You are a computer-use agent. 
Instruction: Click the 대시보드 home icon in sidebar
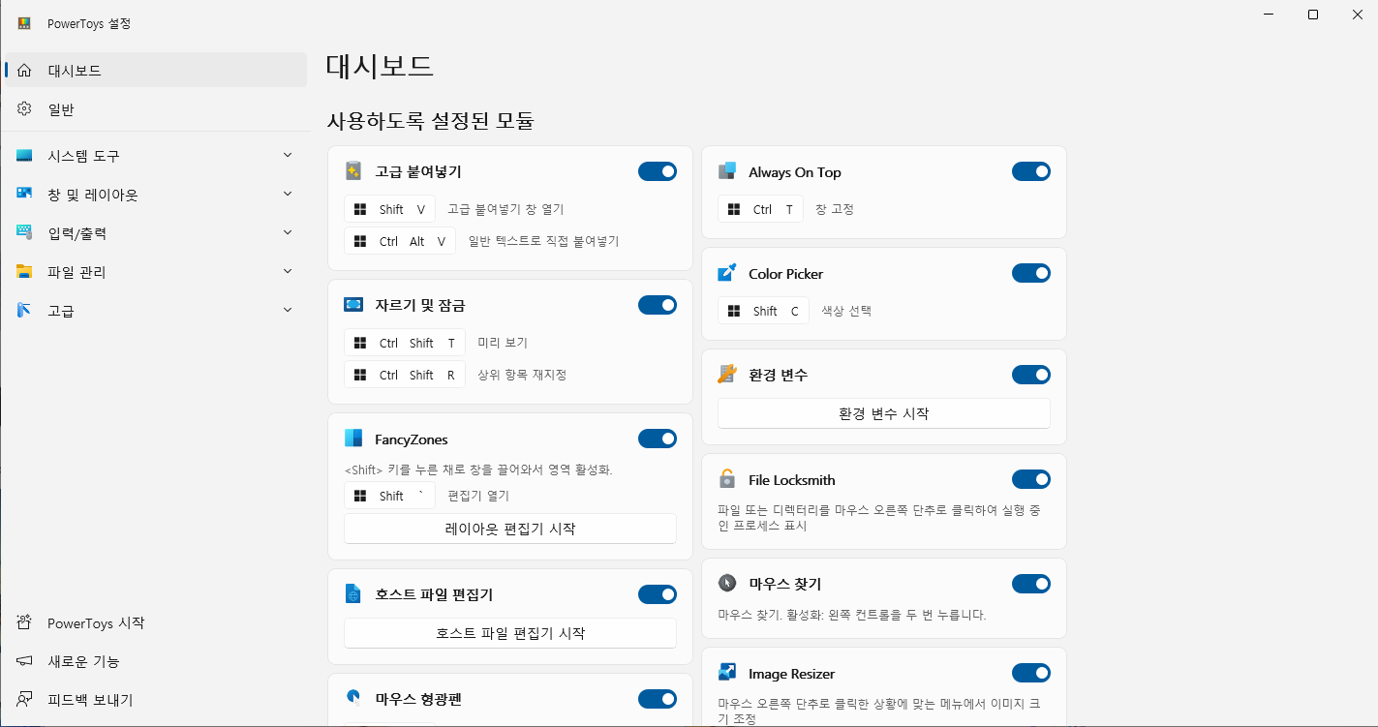click(25, 70)
